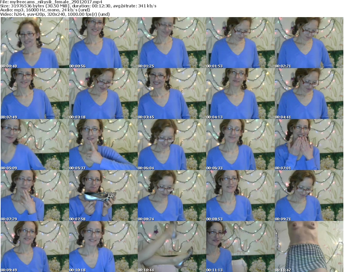
Task: Pick the frame stamped 00:09:21
Action: pyautogui.click(x=309, y=196)
